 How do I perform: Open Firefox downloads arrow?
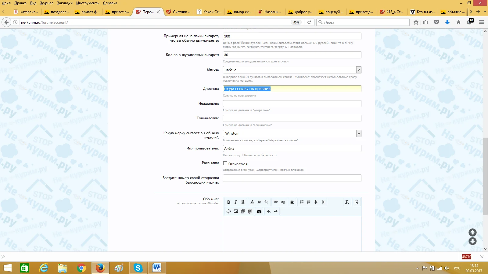click(447, 22)
